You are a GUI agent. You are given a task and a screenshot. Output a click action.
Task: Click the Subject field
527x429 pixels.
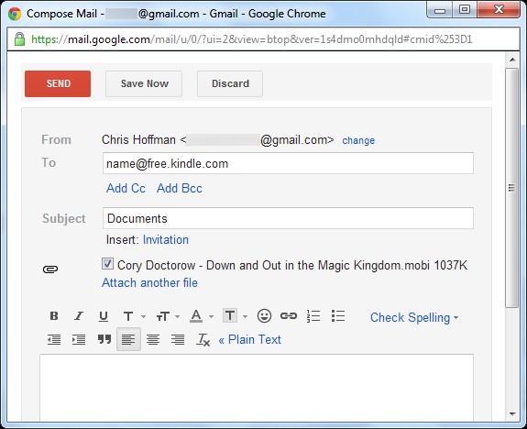288,218
